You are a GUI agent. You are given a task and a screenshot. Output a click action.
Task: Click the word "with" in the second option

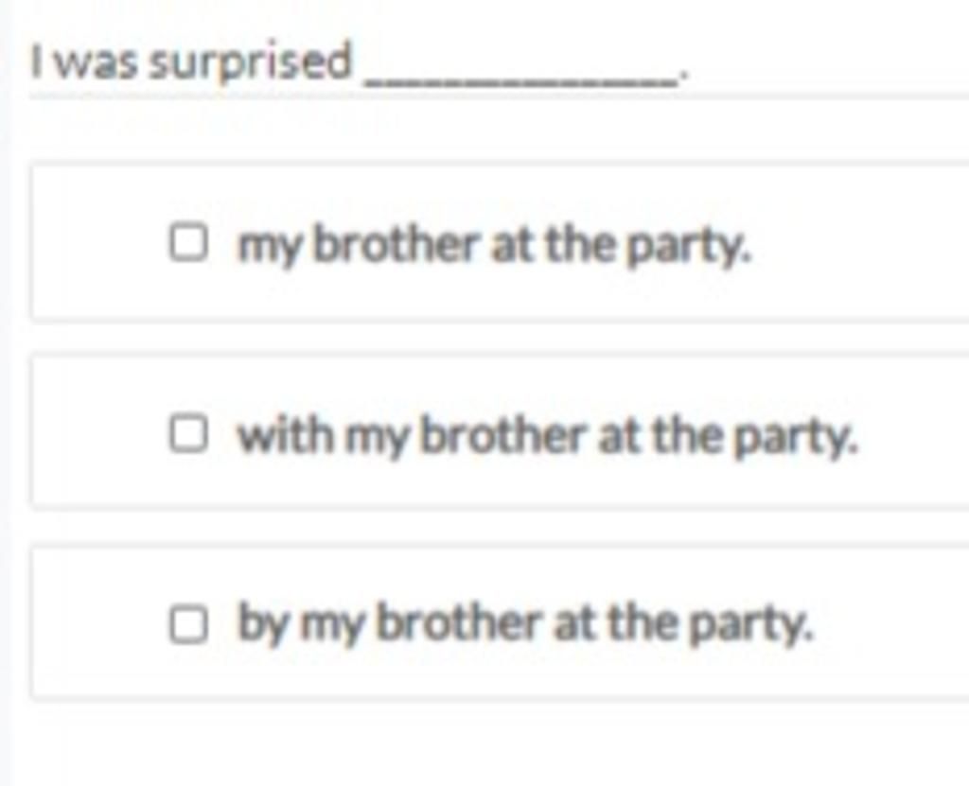(x=286, y=435)
